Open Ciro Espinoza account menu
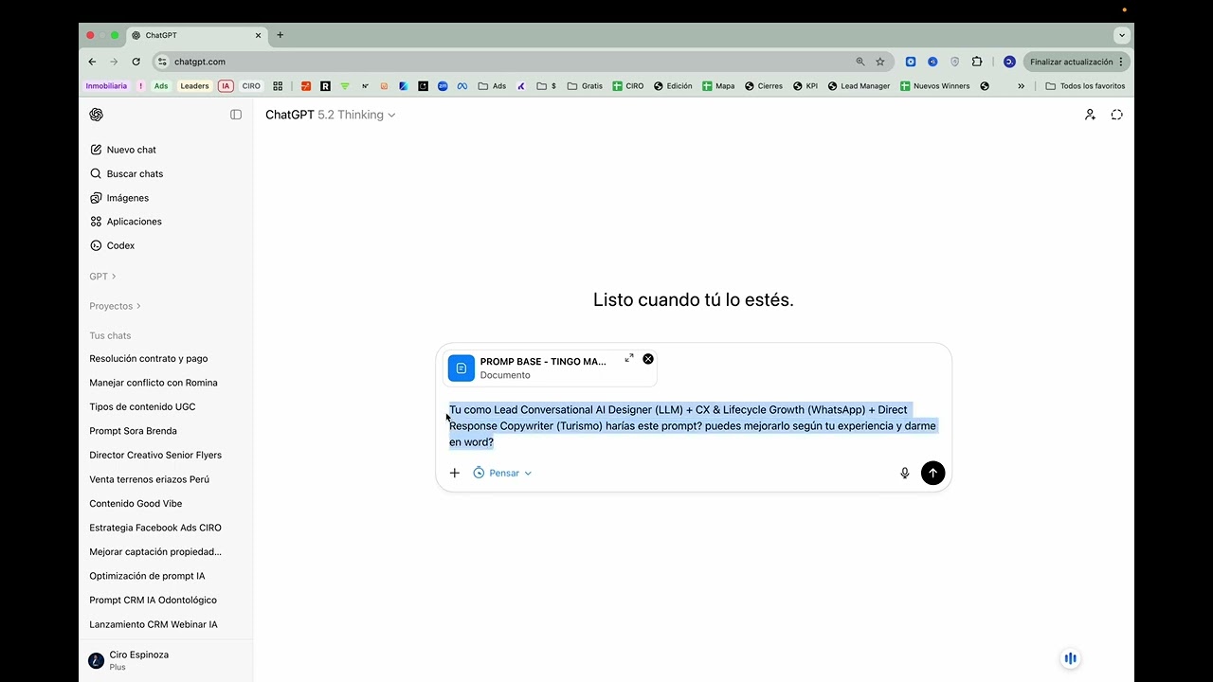Image resolution: width=1213 pixels, height=682 pixels. click(166, 660)
